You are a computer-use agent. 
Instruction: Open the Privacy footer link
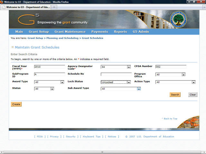(x=54, y=136)
